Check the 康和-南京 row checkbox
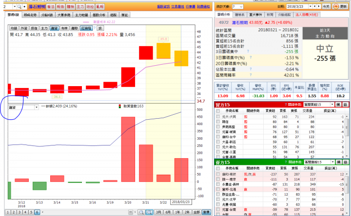 [218, 174]
